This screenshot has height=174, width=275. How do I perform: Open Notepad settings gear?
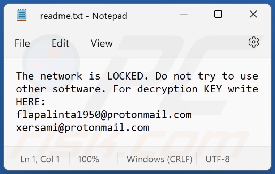click(253, 42)
